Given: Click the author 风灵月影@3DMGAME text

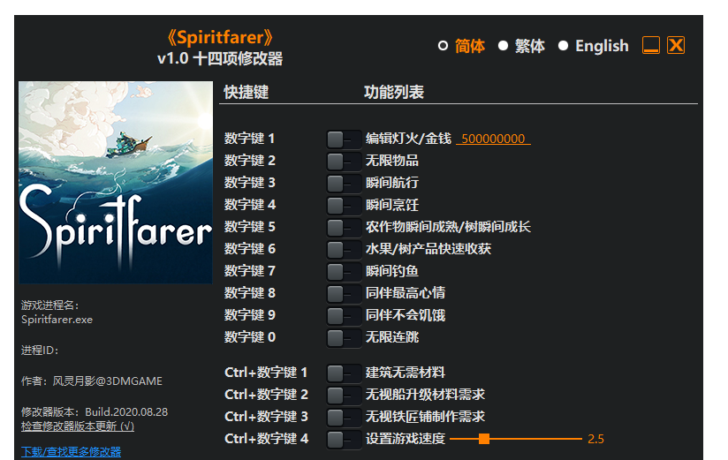Looking at the screenshot, I should [107, 381].
